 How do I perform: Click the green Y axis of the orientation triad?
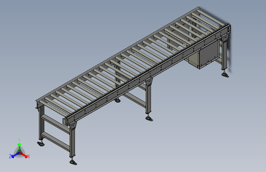click(20, 148)
